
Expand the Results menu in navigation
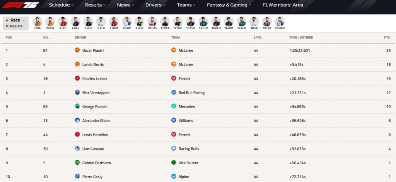click(x=96, y=5)
